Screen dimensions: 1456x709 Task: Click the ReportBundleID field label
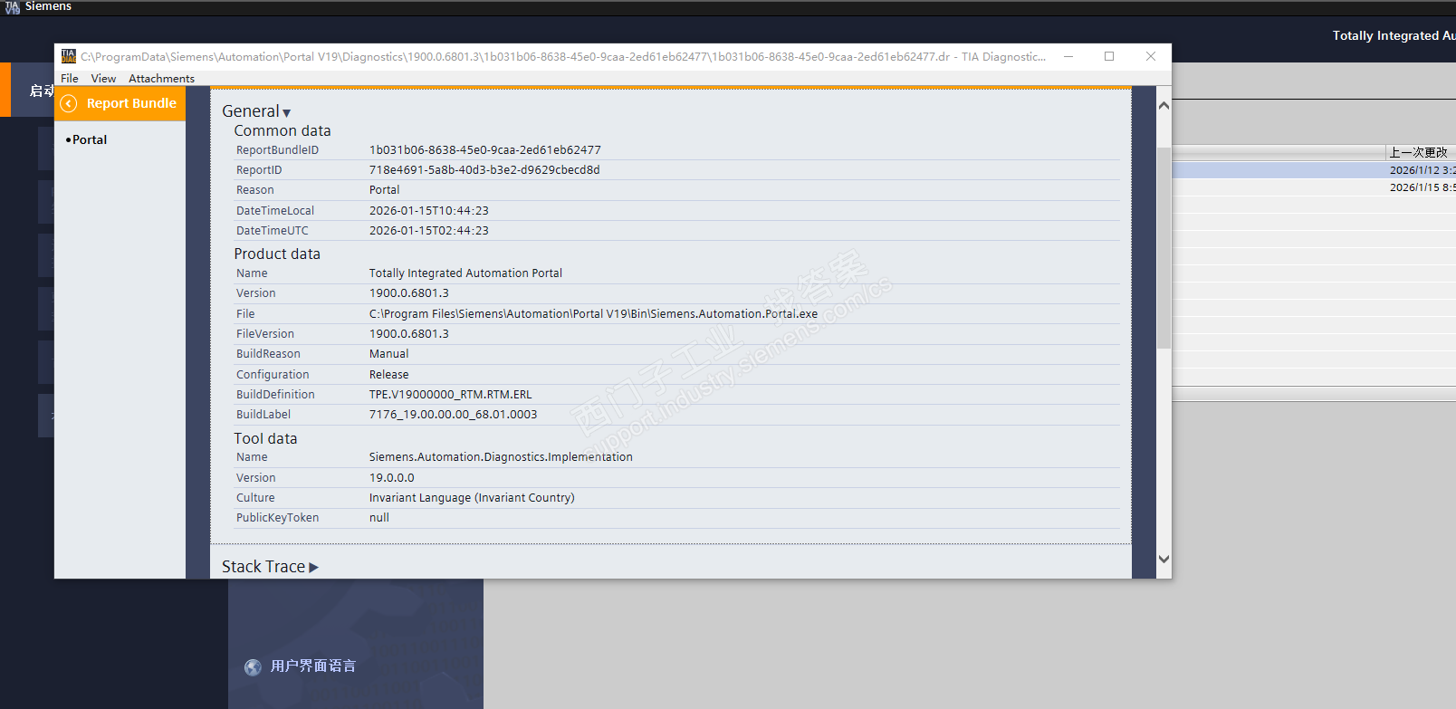click(x=277, y=150)
